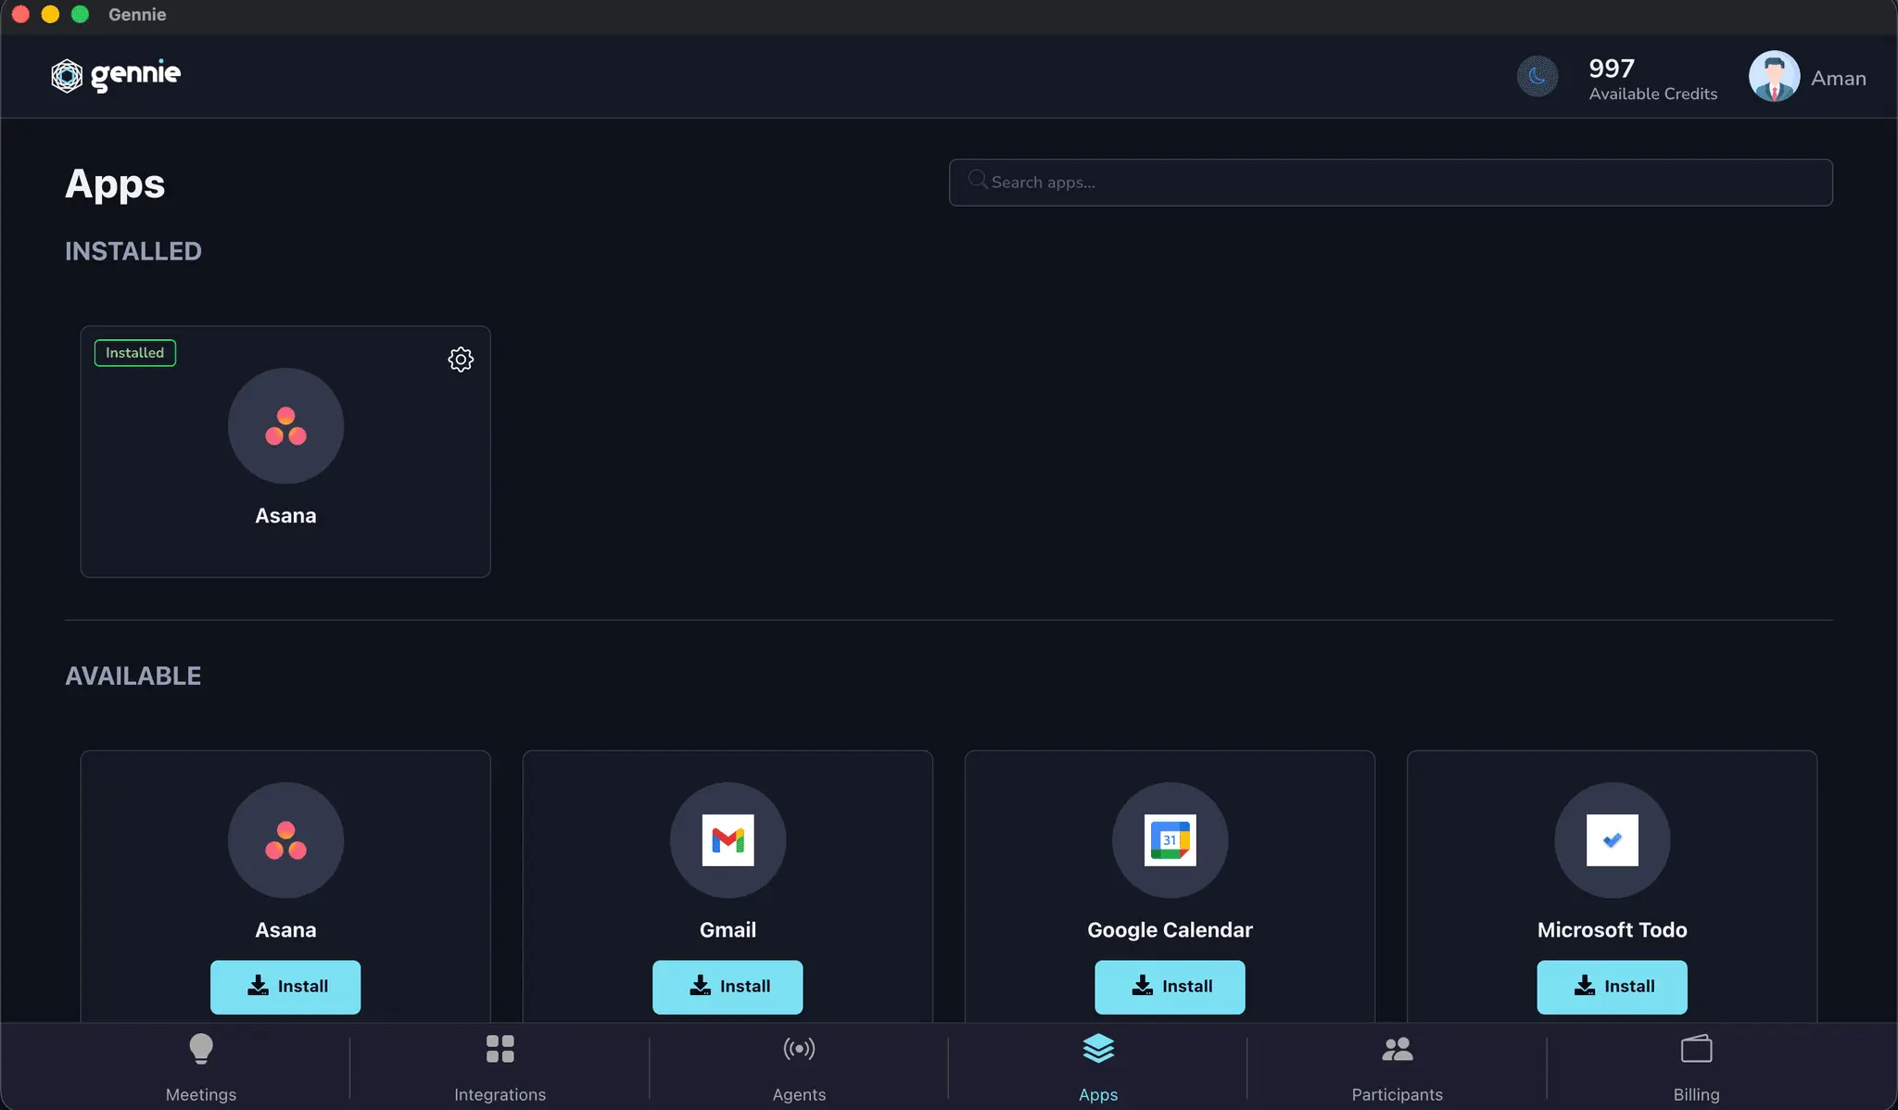This screenshot has height=1110, width=1898.
Task: Click the 997 Available Credits counter
Action: click(x=1652, y=78)
